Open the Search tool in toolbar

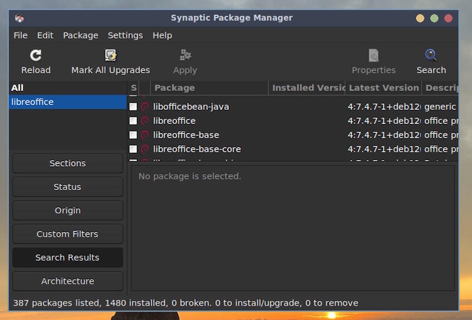click(431, 55)
